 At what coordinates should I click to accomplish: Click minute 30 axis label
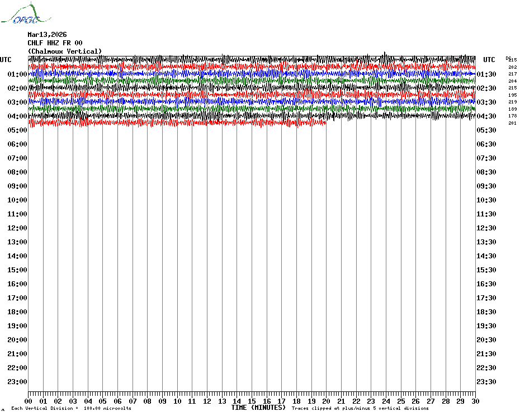coord(475,401)
